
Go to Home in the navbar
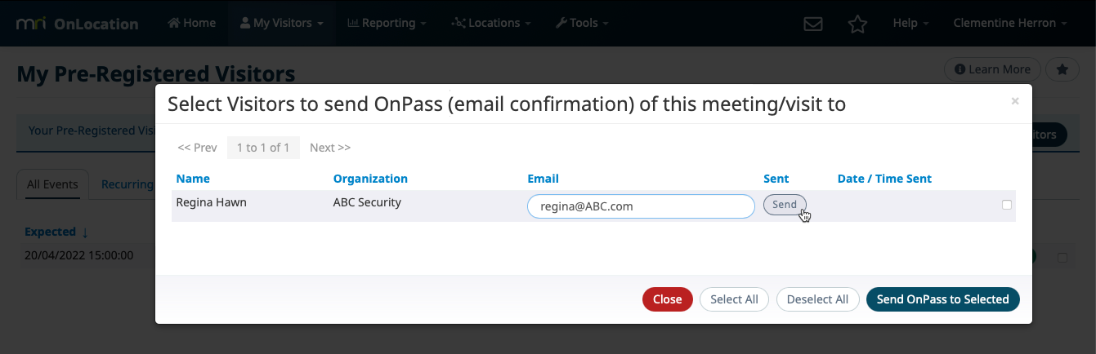click(191, 23)
